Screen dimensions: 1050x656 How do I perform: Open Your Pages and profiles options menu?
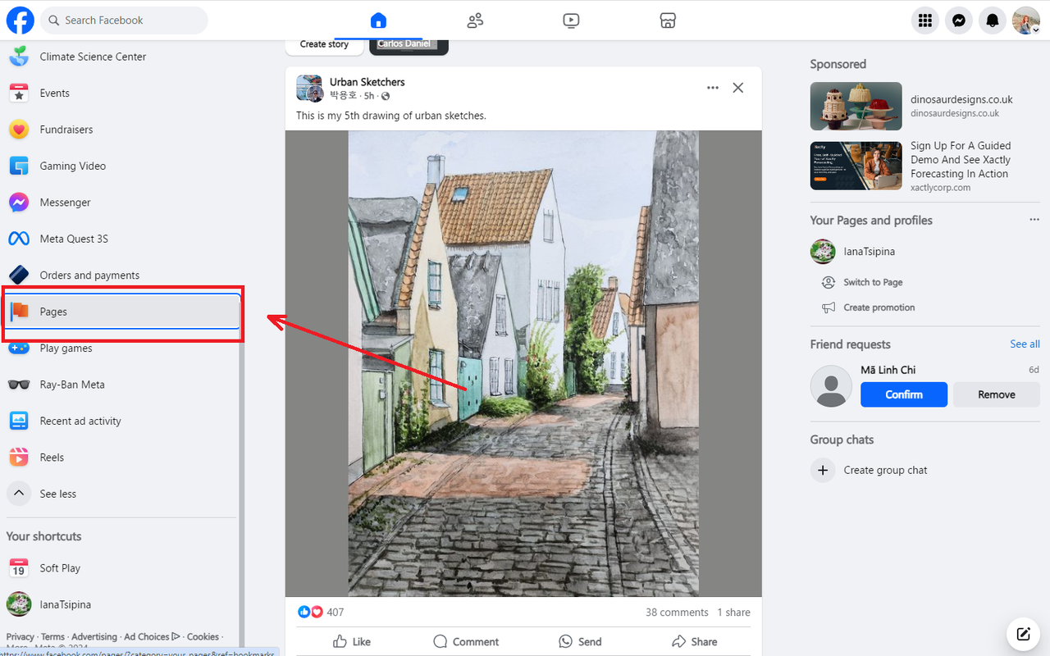[x=1034, y=220]
